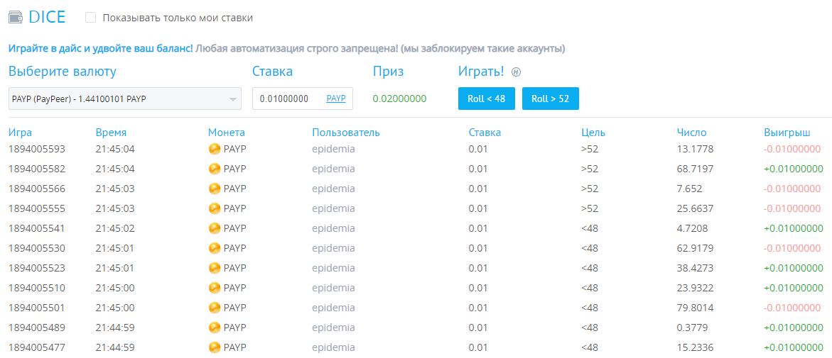
Task: Click the Время column header
Action: pyautogui.click(x=111, y=133)
